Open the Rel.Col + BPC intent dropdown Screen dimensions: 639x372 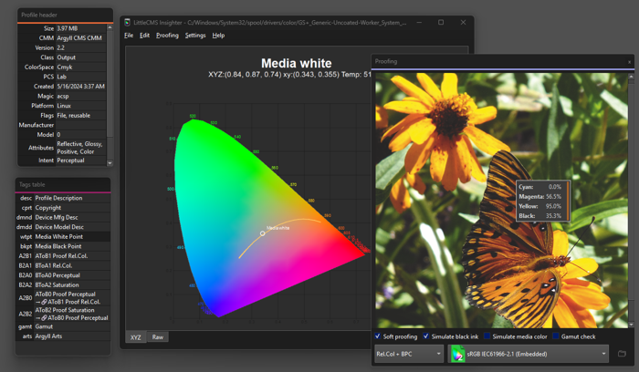[409, 354]
